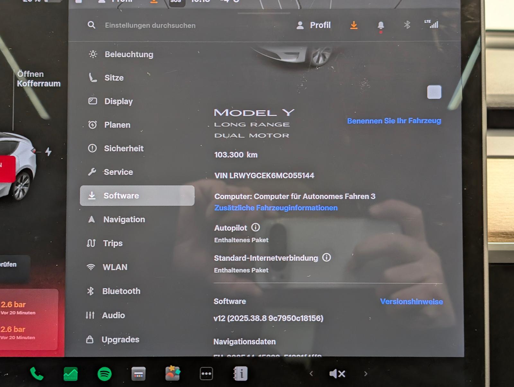Select the Sicherheit menu item

tap(123, 148)
